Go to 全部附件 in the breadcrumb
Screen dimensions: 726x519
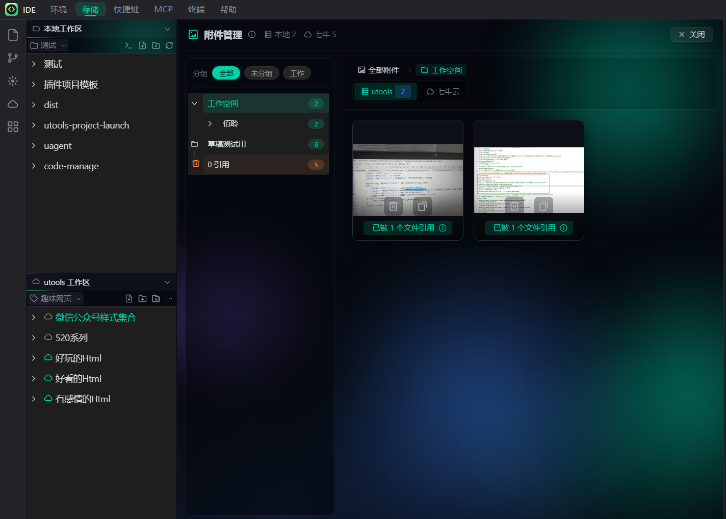click(378, 70)
